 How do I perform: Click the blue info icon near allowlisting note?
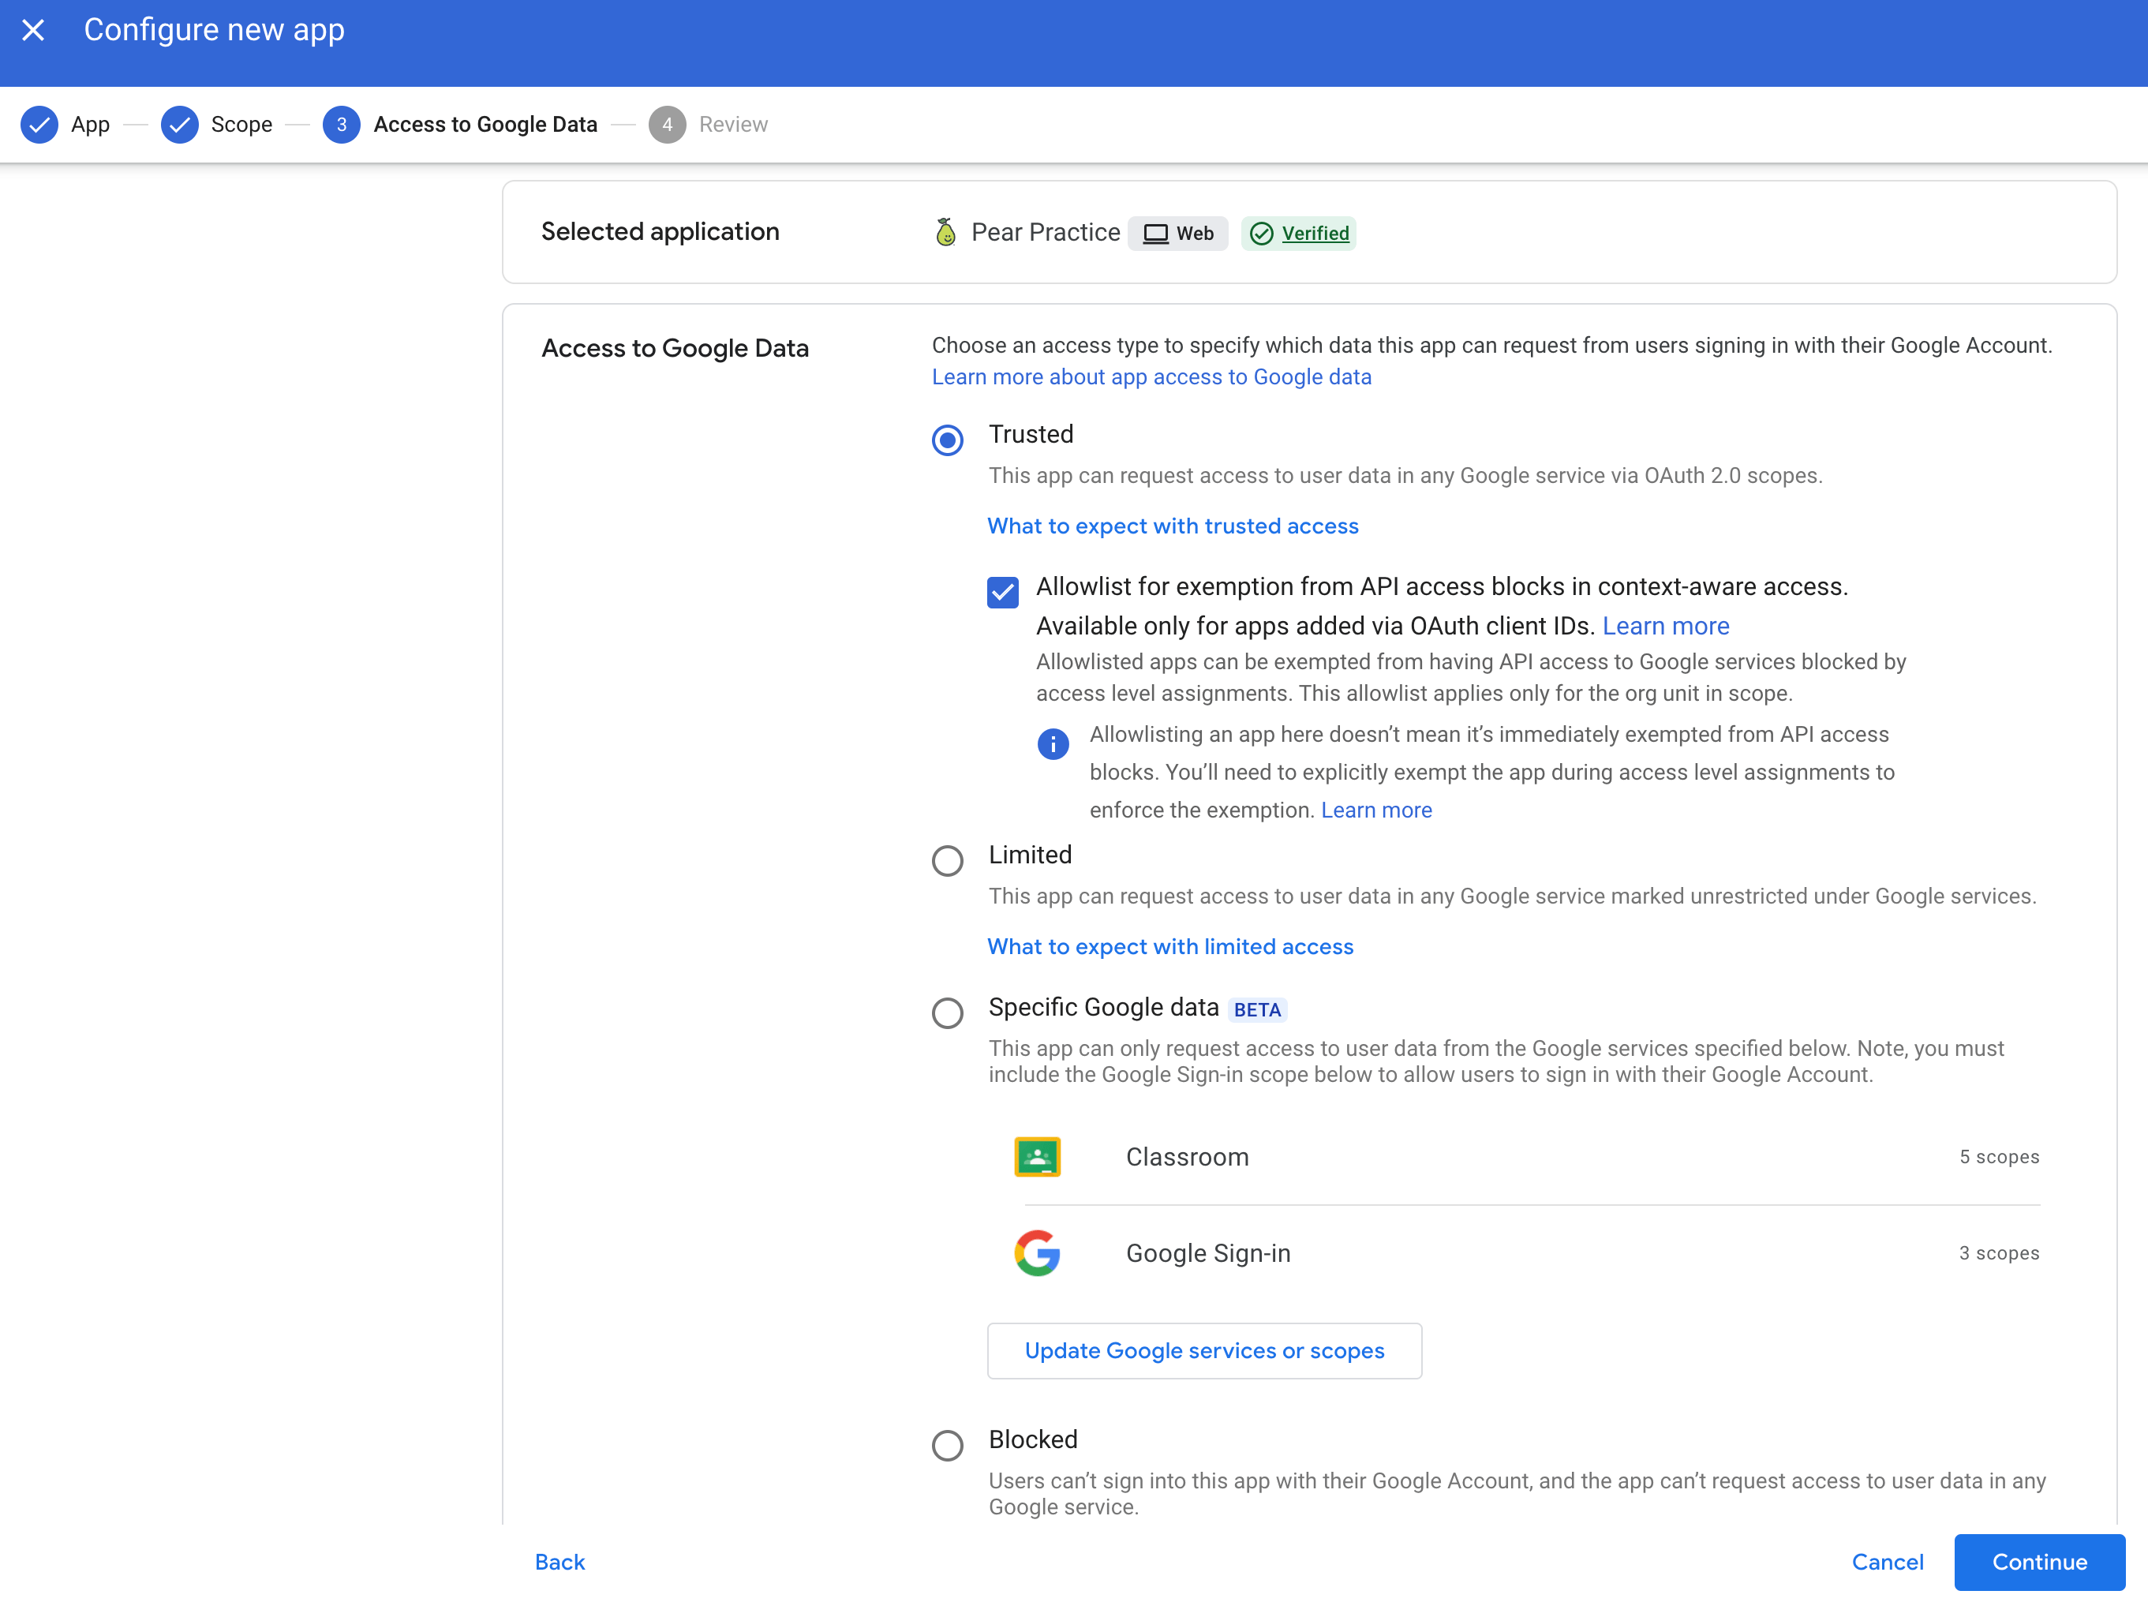1053,743
